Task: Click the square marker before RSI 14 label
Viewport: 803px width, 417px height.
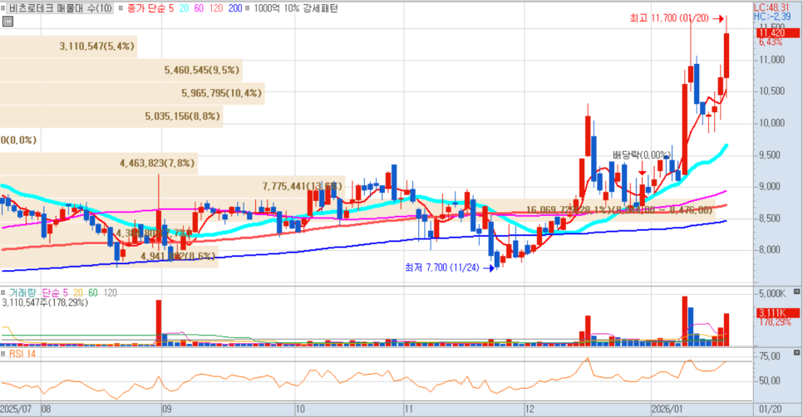Action: click(x=3, y=354)
